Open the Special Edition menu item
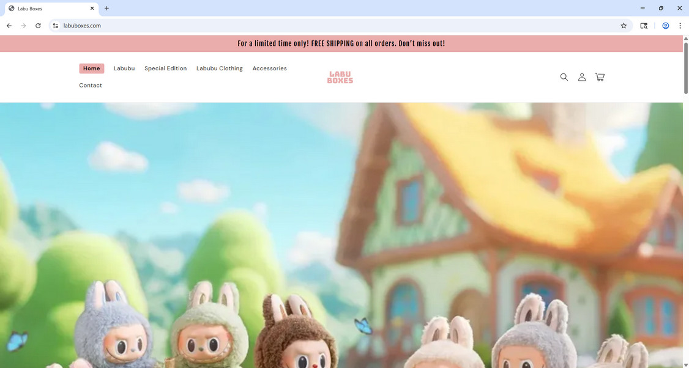 (x=166, y=68)
